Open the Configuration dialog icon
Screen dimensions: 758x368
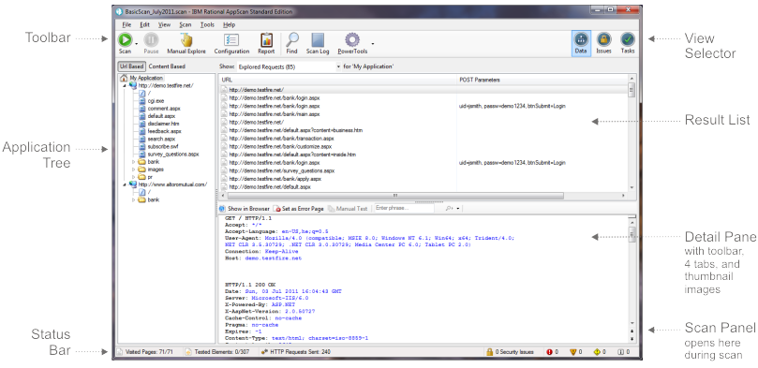pyautogui.click(x=231, y=43)
